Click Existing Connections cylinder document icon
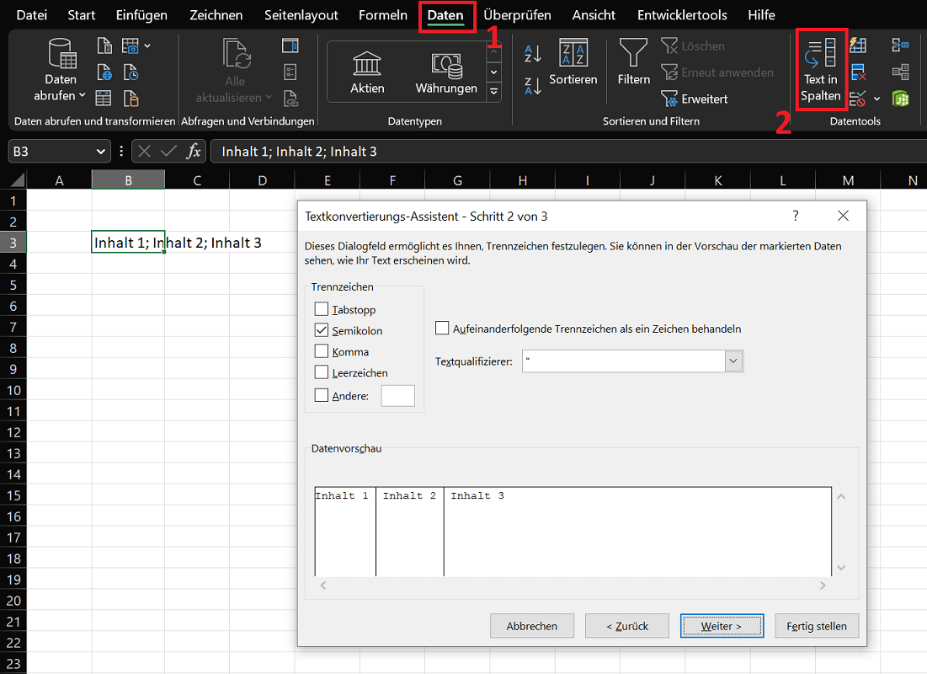The image size is (927, 674). point(131,99)
